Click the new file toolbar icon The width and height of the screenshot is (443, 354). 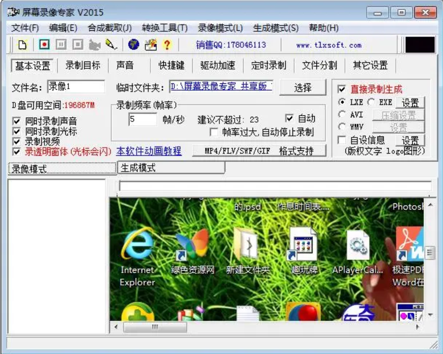22,45
